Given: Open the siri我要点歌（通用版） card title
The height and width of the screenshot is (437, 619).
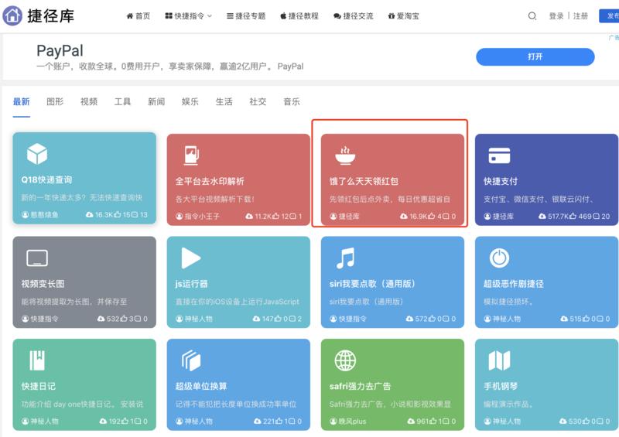Looking at the screenshot, I should click(372, 284).
